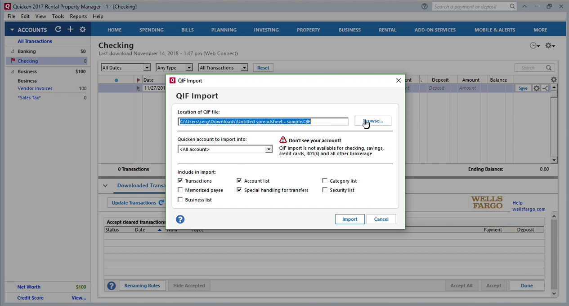The image size is (569, 306).
Task: Click the register search magnifier icon
Action: pyautogui.click(x=549, y=68)
